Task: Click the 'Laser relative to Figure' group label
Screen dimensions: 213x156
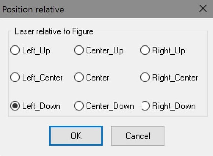Action: pos(54,32)
